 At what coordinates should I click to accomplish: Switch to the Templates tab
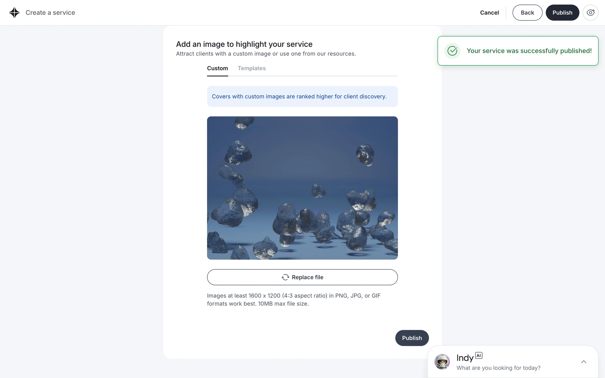(251, 68)
